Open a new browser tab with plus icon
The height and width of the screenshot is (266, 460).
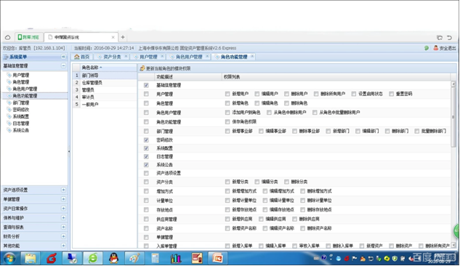point(123,37)
